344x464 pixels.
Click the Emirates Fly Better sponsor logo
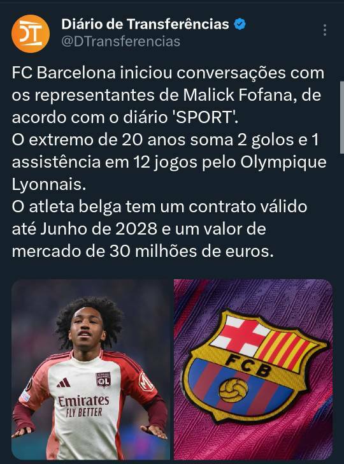[83, 406]
